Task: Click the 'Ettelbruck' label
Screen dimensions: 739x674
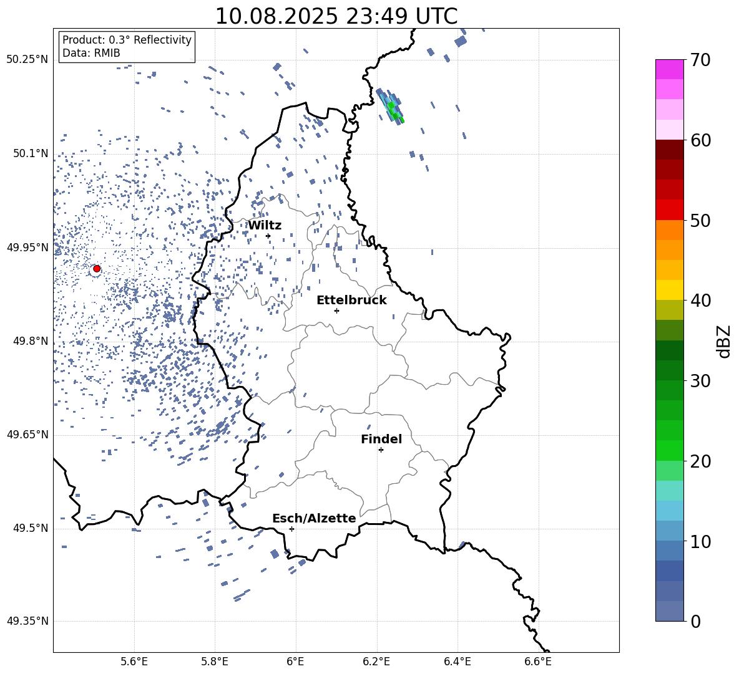Action: click(x=351, y=301)
